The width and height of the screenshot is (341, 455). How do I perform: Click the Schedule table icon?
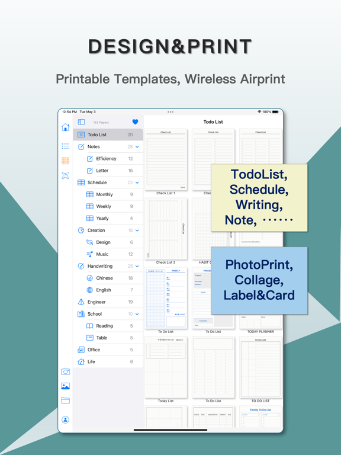pyautogui.click(x=81, y=182)
